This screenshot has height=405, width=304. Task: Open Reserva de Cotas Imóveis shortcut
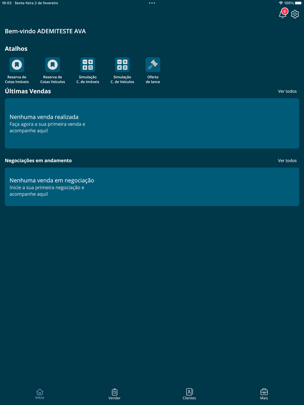click(x=17, y=70)
